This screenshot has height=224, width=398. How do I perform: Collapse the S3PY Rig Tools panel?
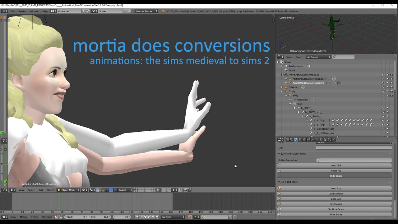[279, 182]
